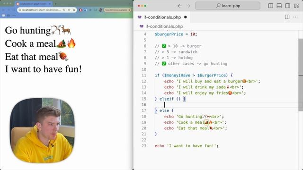The image size is (303, 170).
Task: Select line number 16 in the gutter
Action: tap(144, 105)
